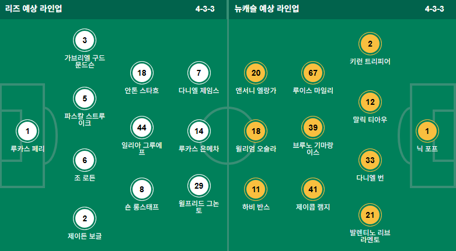The image size is (456, 251).
Task: Select number 11 하비 반스 badge
Action: (256, 189)
